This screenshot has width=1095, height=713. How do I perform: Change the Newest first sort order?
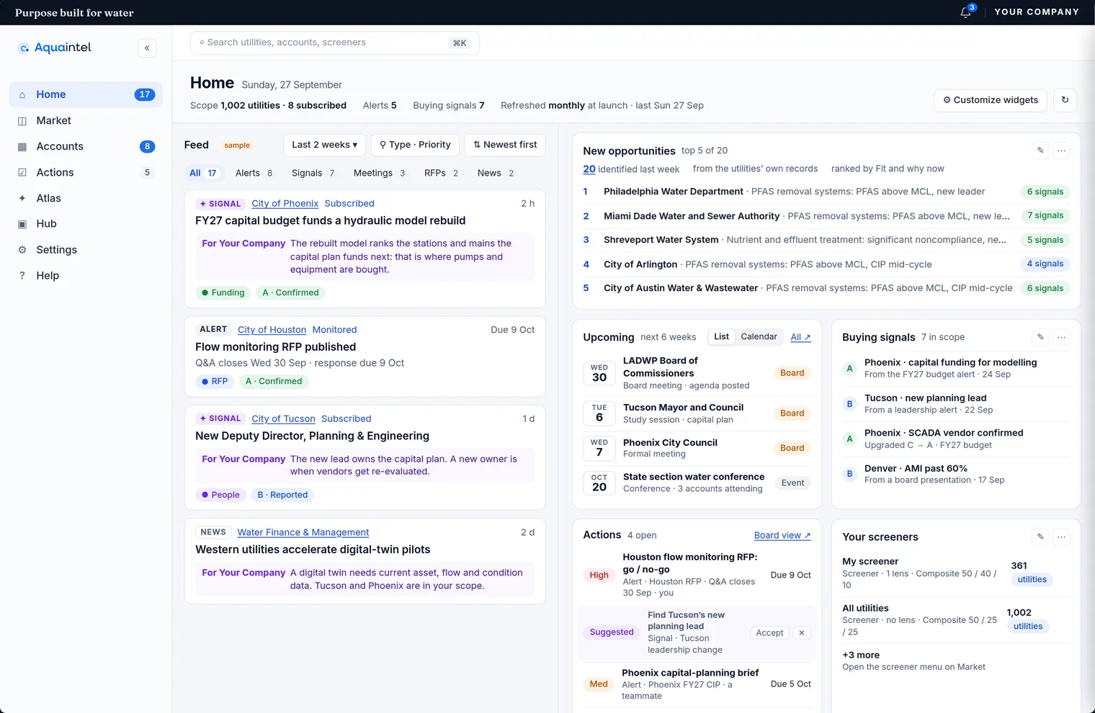click(505, 145)
